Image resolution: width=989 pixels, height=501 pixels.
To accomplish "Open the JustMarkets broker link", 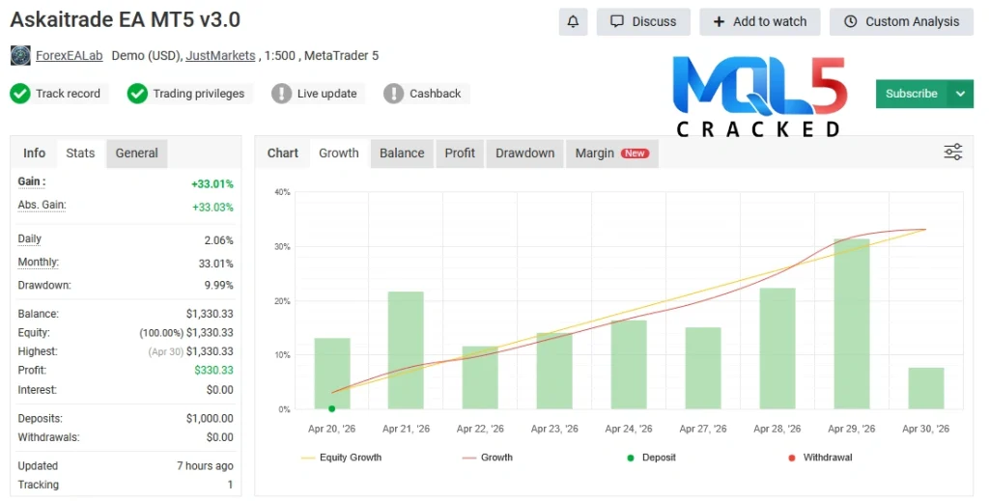I will (x=220, y=55).
